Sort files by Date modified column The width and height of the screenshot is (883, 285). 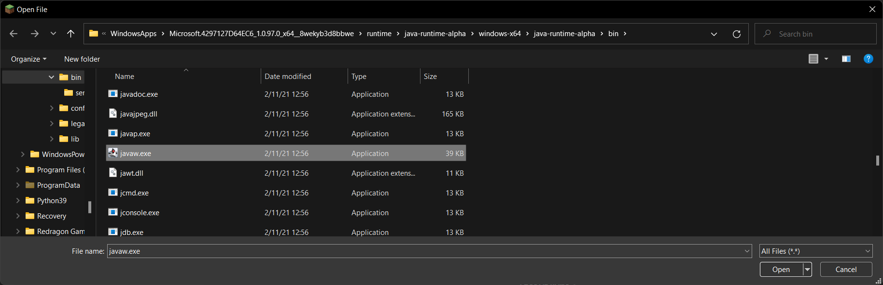coord(288,77)
